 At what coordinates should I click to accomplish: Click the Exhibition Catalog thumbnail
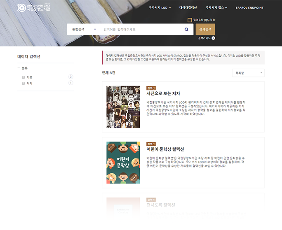click(123, 209)
